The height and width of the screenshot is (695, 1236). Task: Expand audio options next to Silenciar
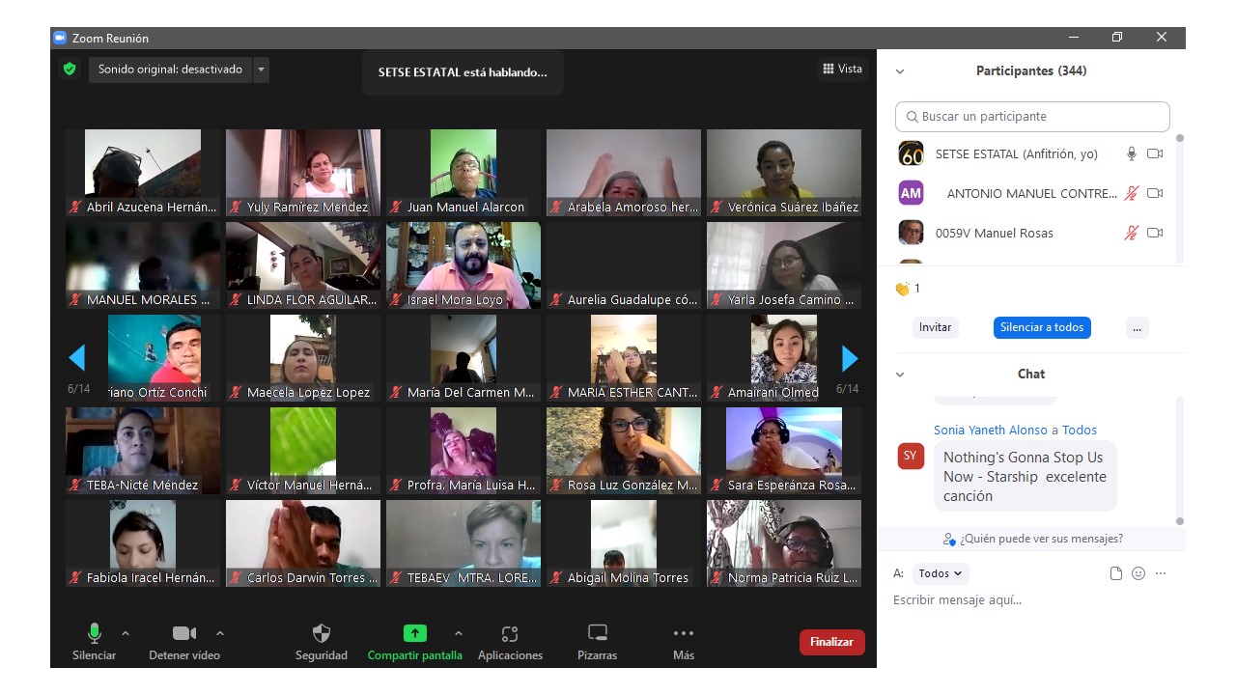(x=126, y=633)
